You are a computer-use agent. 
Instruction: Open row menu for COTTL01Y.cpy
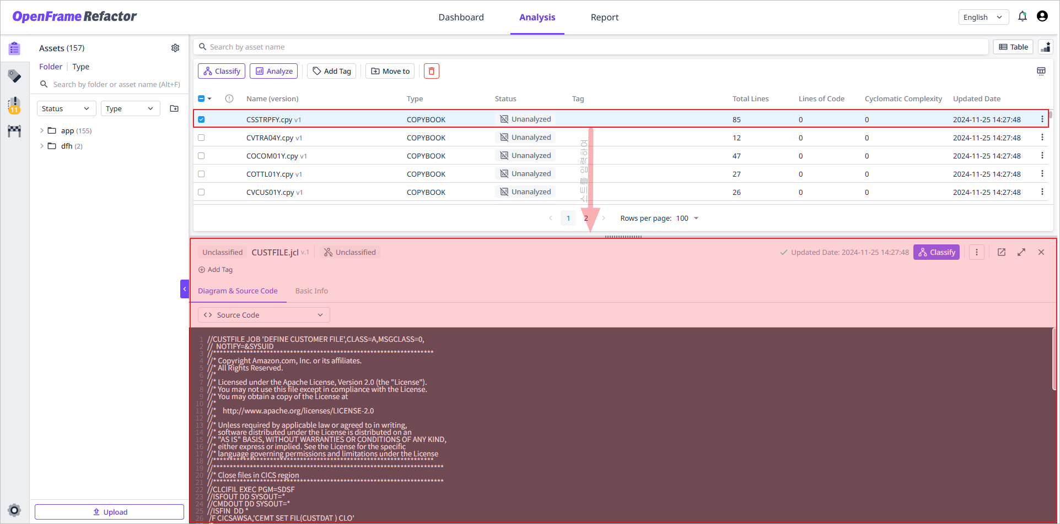(1042, 173)
